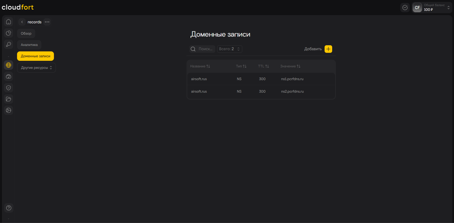Image resolution: width=454 pixels, height=223 pixels.
Task: Open the home icon in sidebar
Action: point(9,22)
